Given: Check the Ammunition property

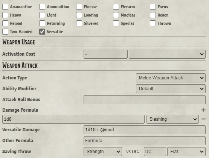Looking at the screenshot, I should [42, 7].
